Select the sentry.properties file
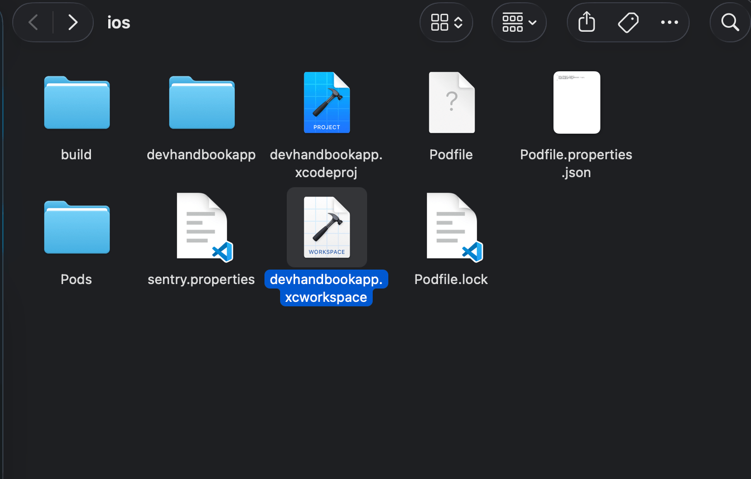 [201, 227]
